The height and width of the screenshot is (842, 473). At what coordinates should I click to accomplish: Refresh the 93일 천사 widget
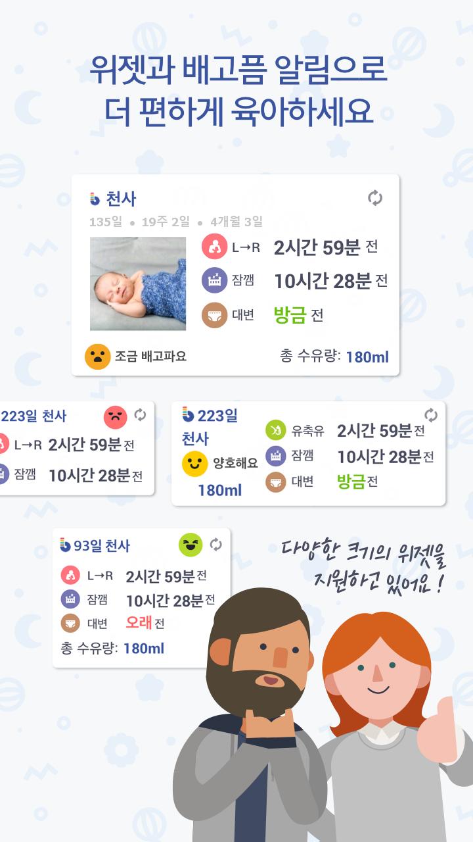(x=216, y=545)
